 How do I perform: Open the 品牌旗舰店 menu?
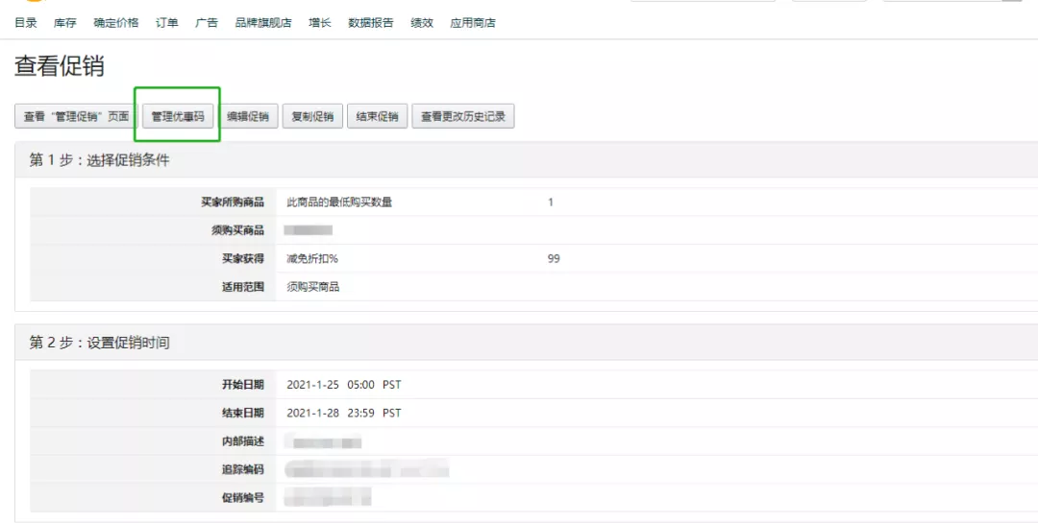pyautogui.click(x=263, y=23)
